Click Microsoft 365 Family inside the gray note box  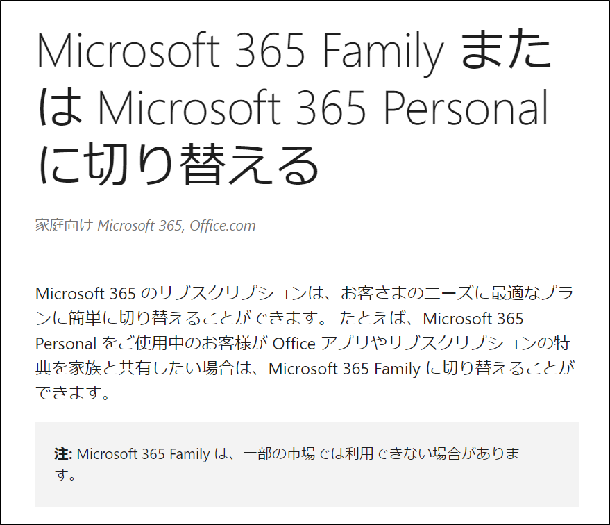pos(143,454)
